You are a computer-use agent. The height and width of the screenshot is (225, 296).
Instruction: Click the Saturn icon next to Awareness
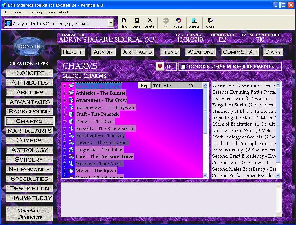[x=71, y=100]
